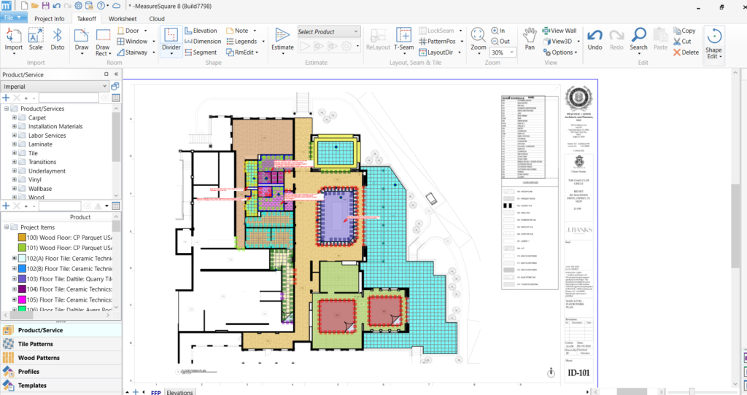
Task: Expand the Vinyl folder
Action: pos(14,180)
